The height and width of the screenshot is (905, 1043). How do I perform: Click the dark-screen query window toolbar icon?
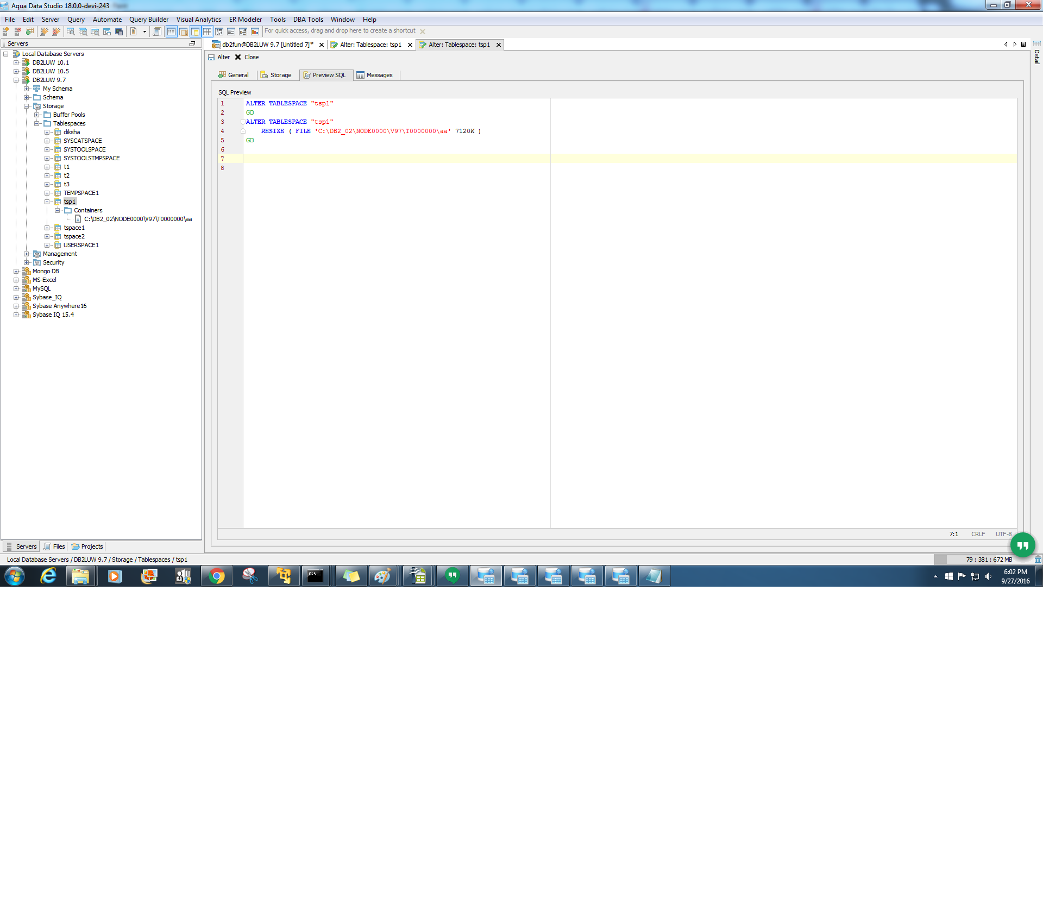[x=119, y=32]
